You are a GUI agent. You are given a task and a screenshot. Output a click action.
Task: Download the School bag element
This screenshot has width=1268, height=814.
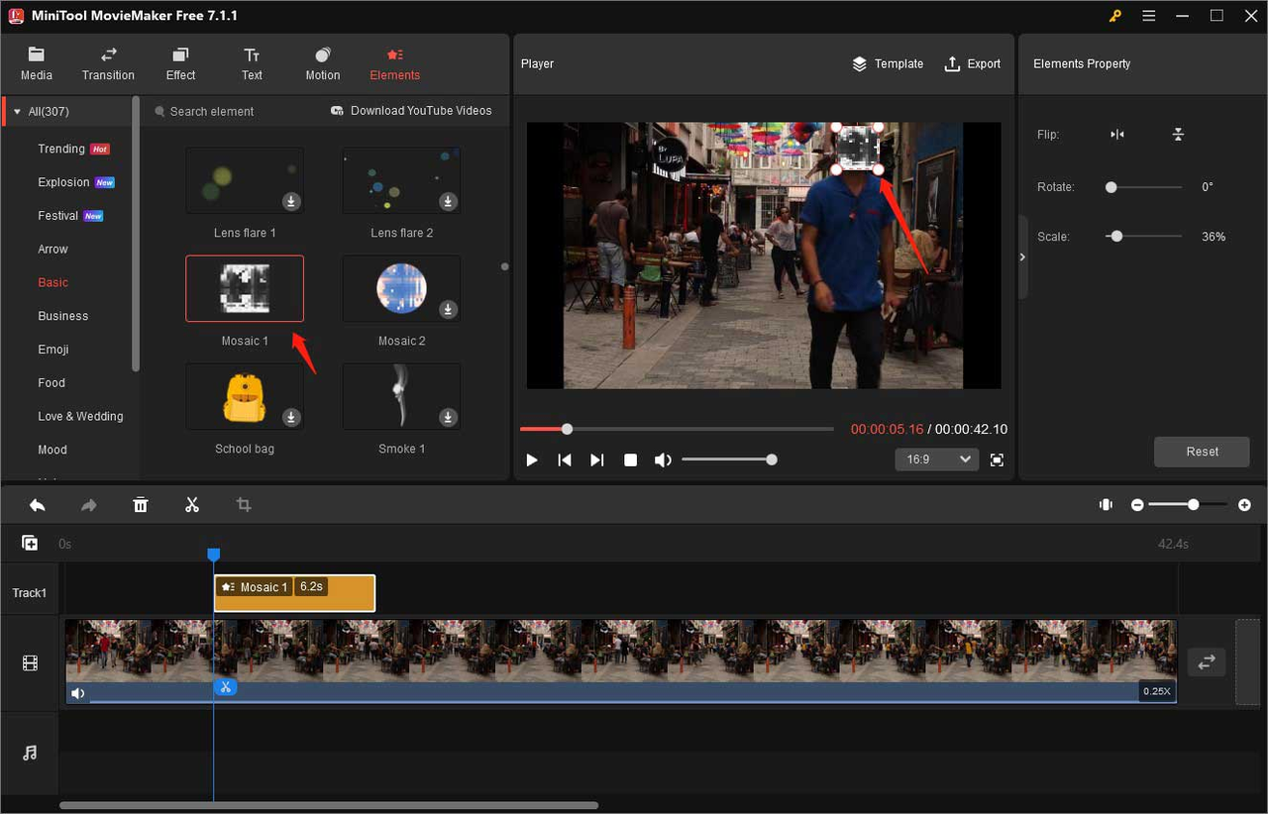coord(291,417)
